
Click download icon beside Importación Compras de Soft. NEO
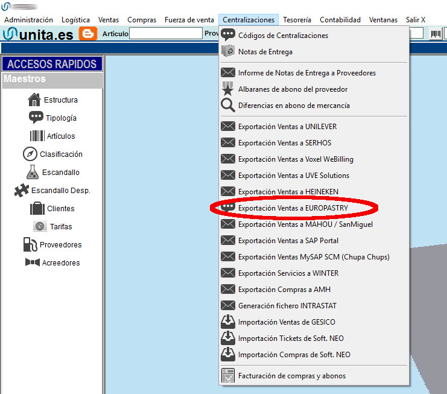[228, 354]
